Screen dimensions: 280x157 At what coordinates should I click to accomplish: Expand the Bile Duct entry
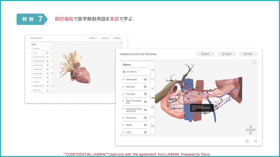123,87
